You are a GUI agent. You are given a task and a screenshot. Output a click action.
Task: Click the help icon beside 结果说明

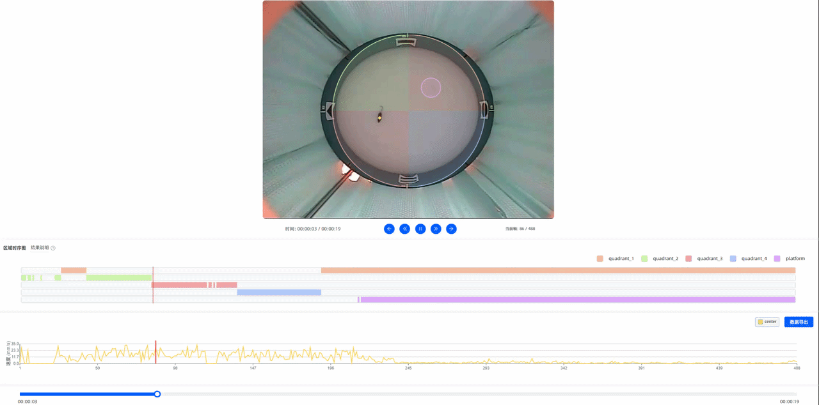(53, 248)
